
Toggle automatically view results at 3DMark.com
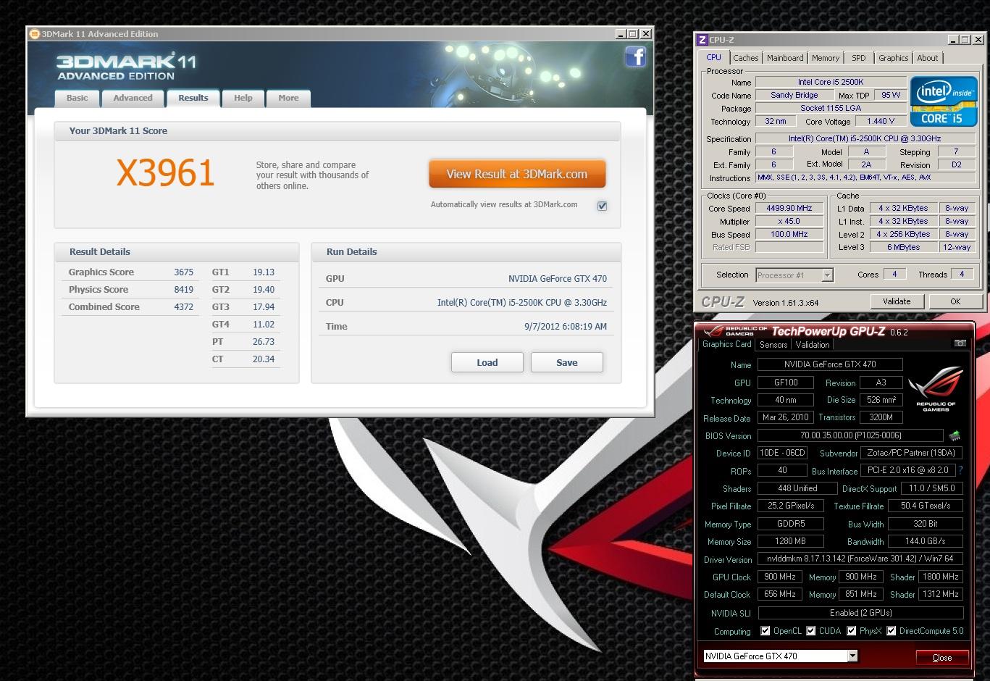tap(602, 206)
